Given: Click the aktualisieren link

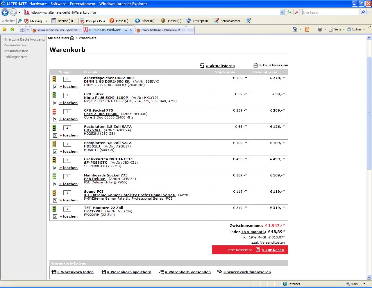Looking at the screenshot, I should point(220,66).
